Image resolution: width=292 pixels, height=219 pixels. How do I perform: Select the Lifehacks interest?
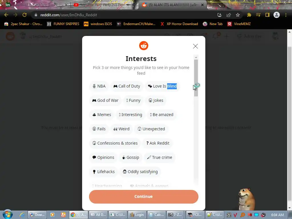point(103,172)
